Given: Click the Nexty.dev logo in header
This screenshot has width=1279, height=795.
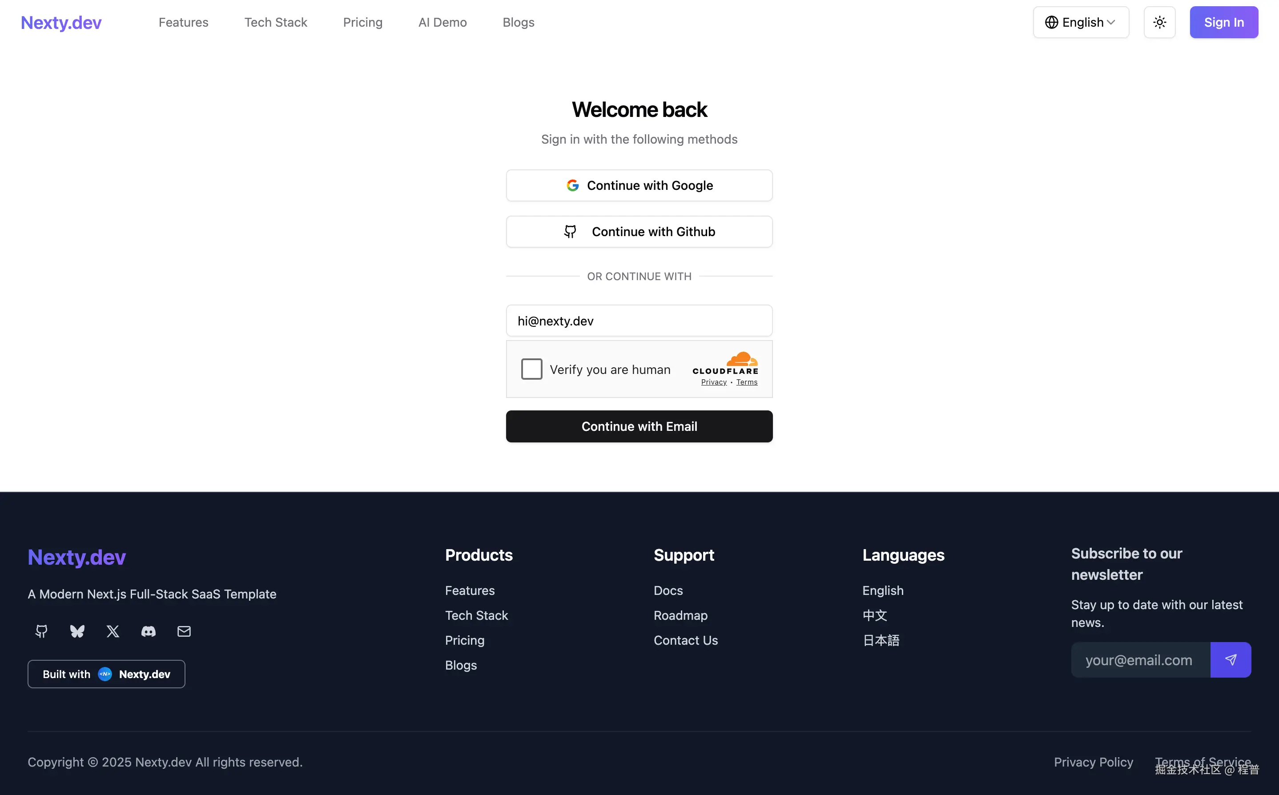Looking at the screenshot, I should tap(61, 23).
